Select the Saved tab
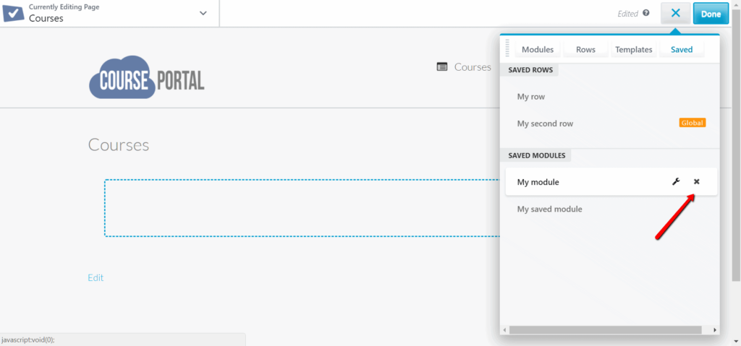Screen dimensions: 741x346 [x=681, y=50]
